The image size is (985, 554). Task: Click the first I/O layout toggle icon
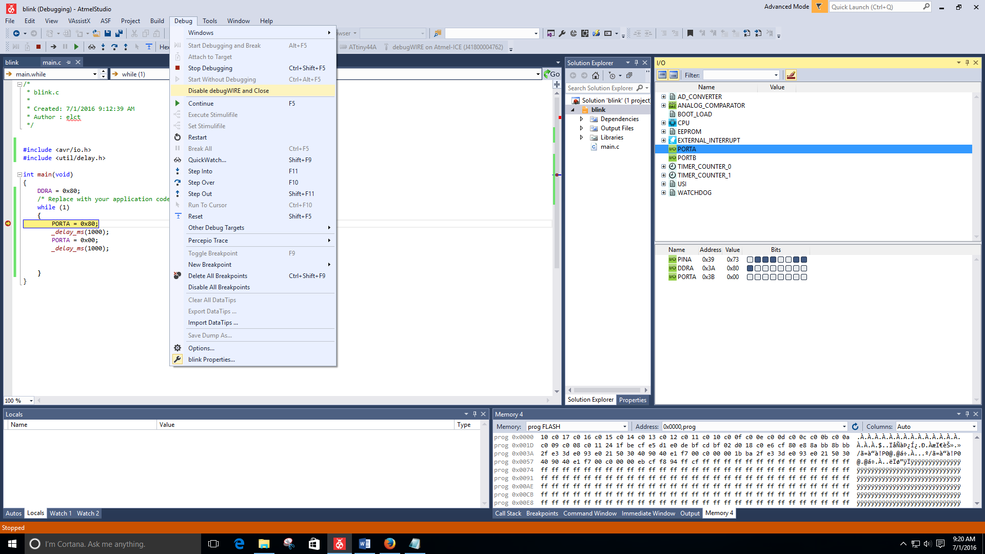(662, 75)
